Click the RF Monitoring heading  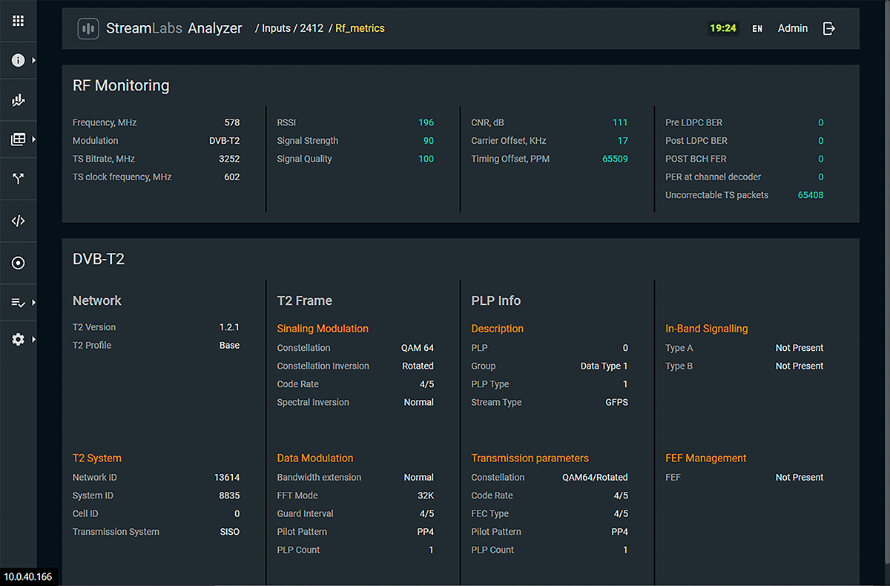(x=121, y=85)
